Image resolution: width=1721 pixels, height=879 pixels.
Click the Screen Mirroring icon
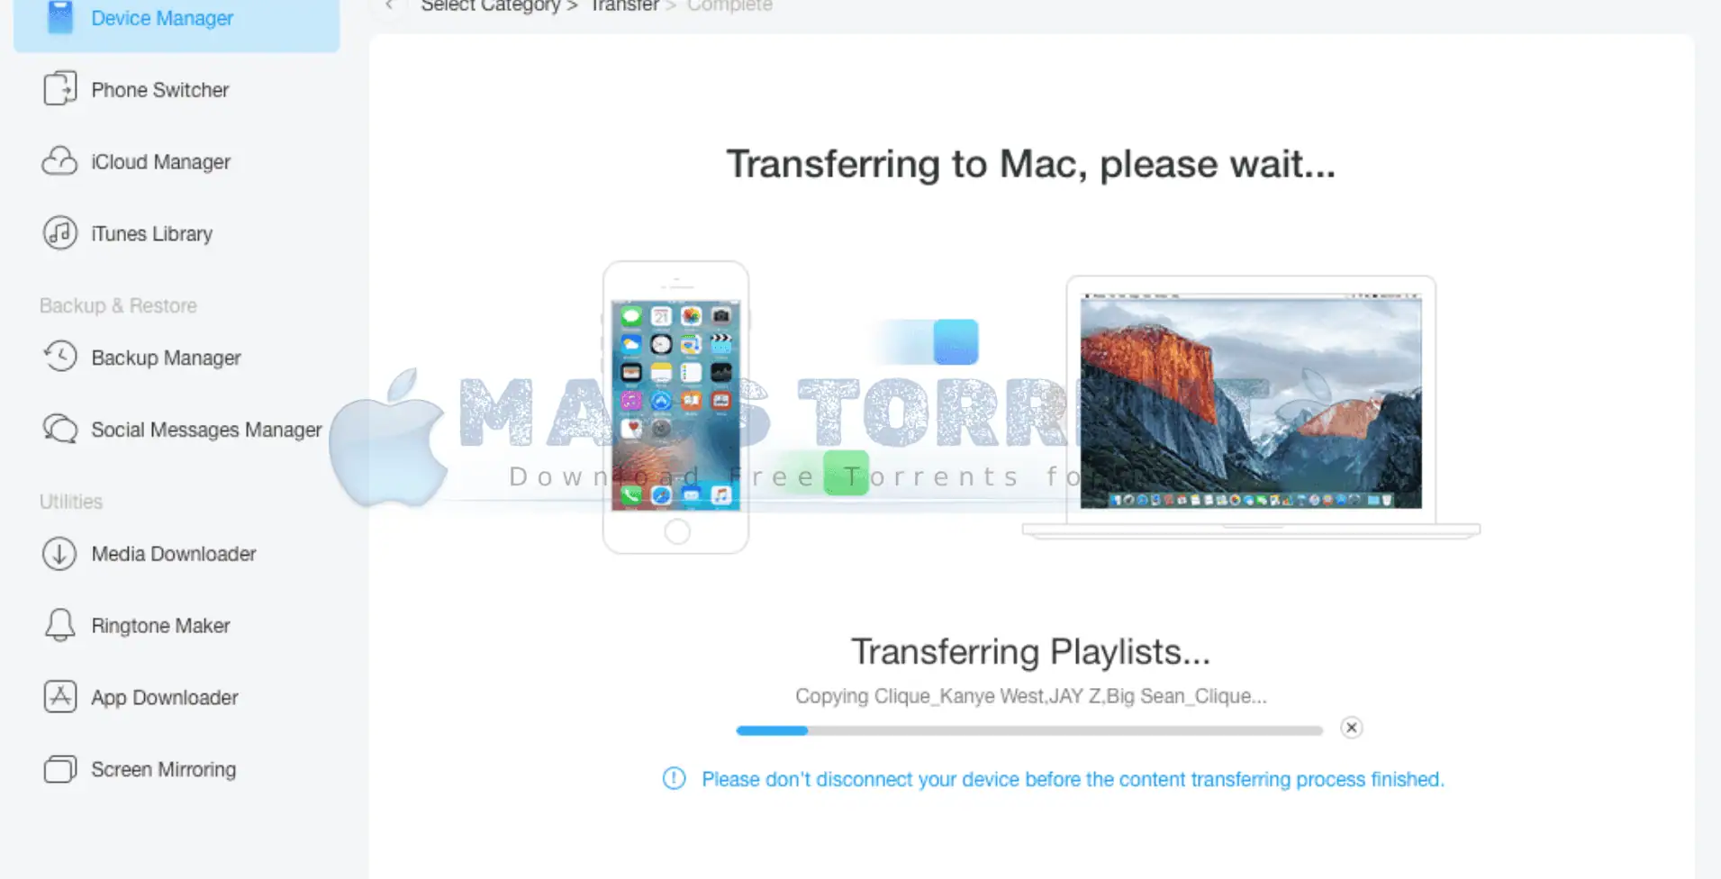(60, 769)
